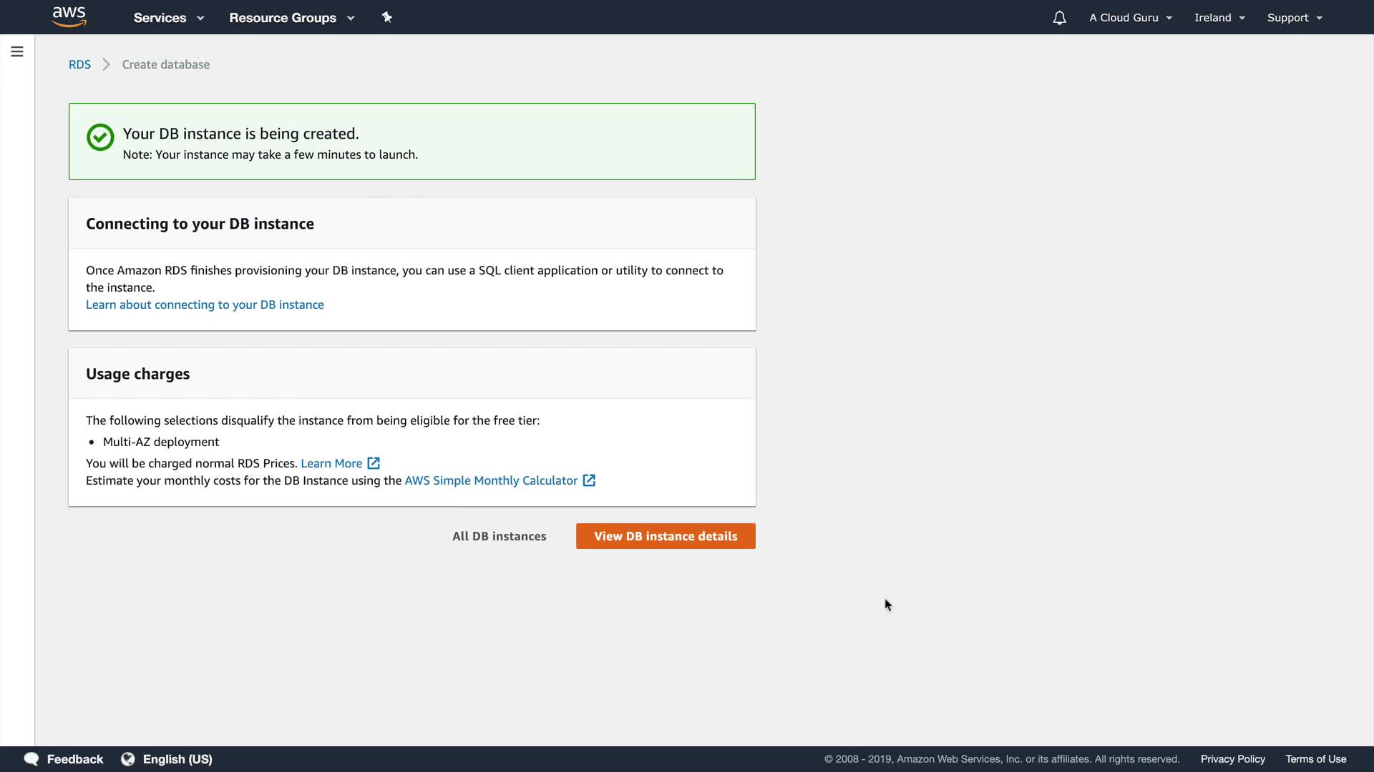Image resolution: width=1374 pixels, height=772 pixels.
Task: Open the A Cloud Guru account menu
Action: click(x=1131, y=18)
